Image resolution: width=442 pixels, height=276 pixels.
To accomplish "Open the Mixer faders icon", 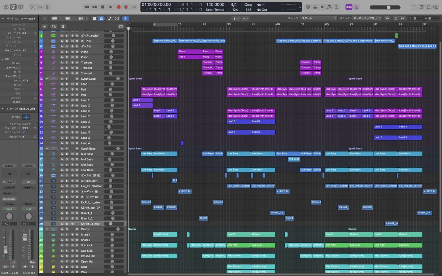I will (40, 7).
